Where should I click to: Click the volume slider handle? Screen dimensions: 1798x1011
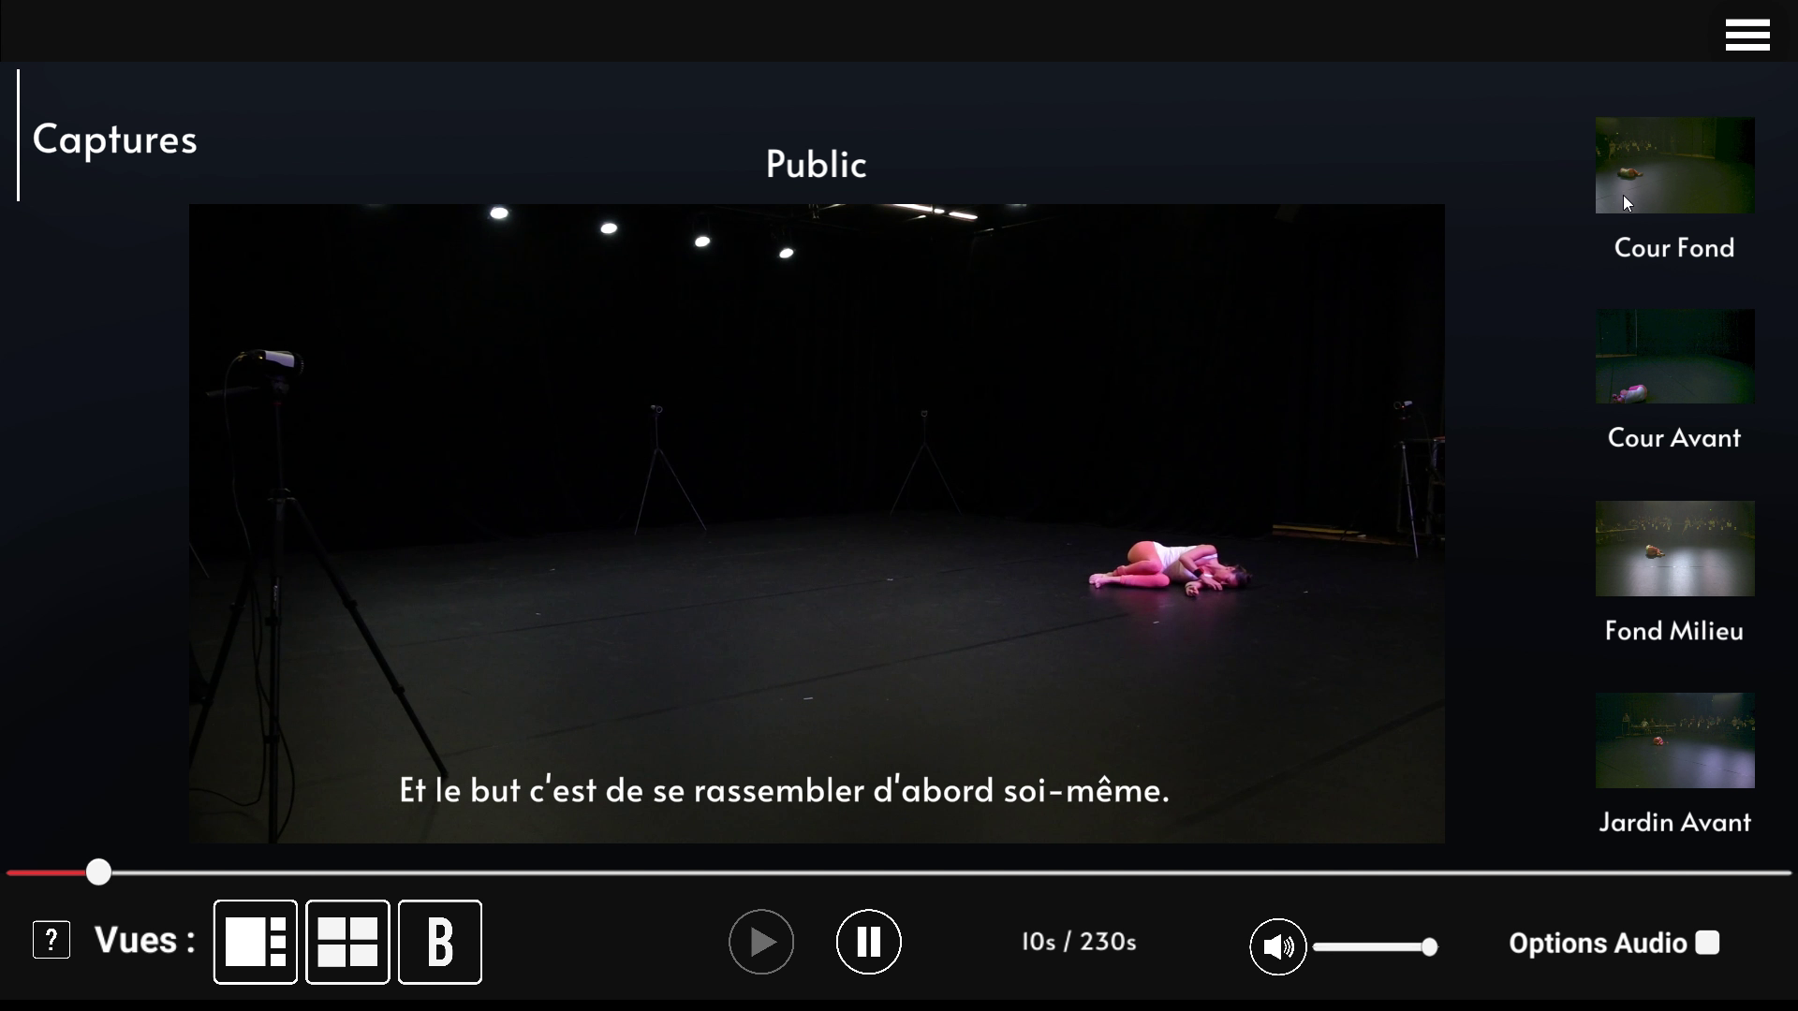click(x=1429, y=947)
